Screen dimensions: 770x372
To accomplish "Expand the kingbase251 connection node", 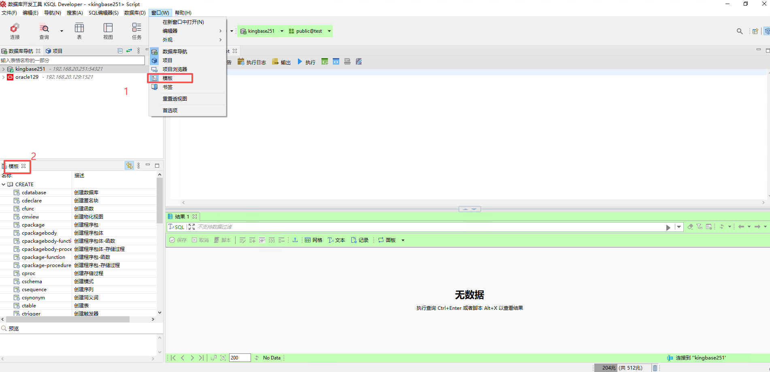I will click(4, 69).
